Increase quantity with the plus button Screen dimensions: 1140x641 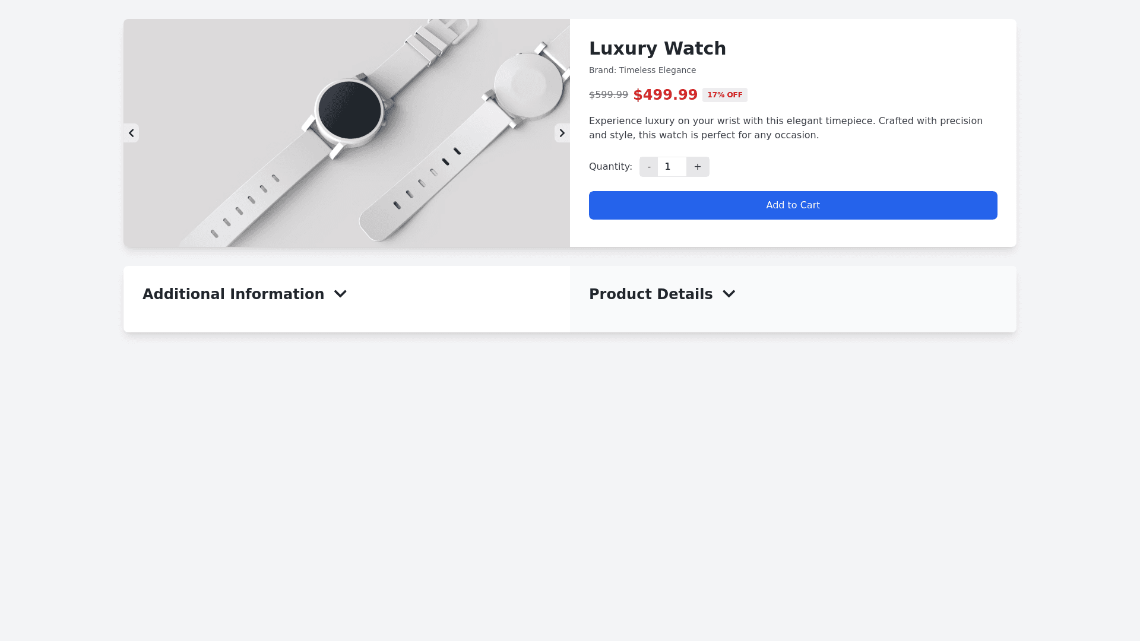click(698, 167)
